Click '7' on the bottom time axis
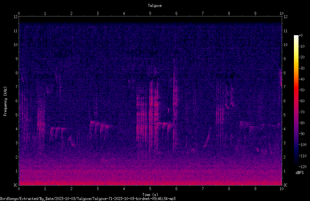Screen dimensions: 310x201 click(x=203, y=189)
